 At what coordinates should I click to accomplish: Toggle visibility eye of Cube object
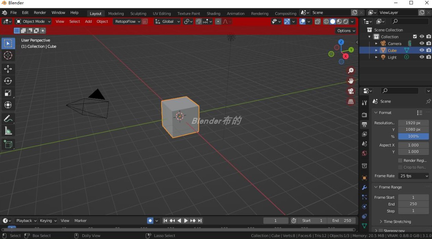pos(421,50)
